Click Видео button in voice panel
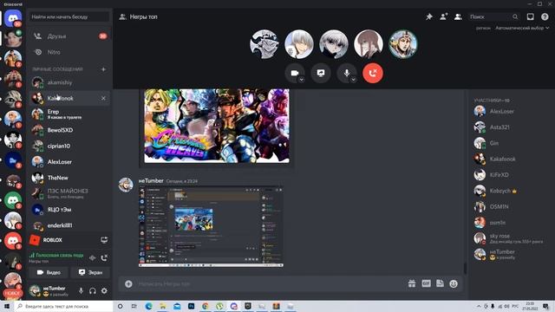 (49, 272)
